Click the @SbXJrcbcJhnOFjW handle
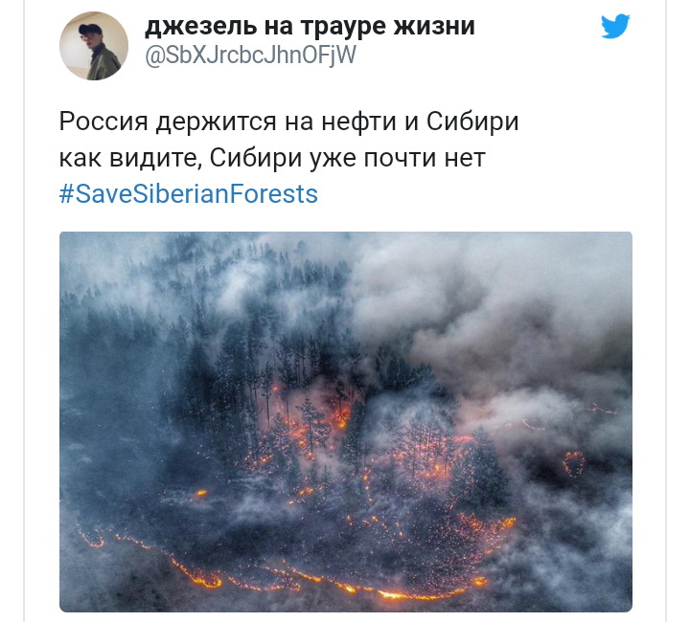Viewport: 690px width, 622px height. (x=250, y=55)
